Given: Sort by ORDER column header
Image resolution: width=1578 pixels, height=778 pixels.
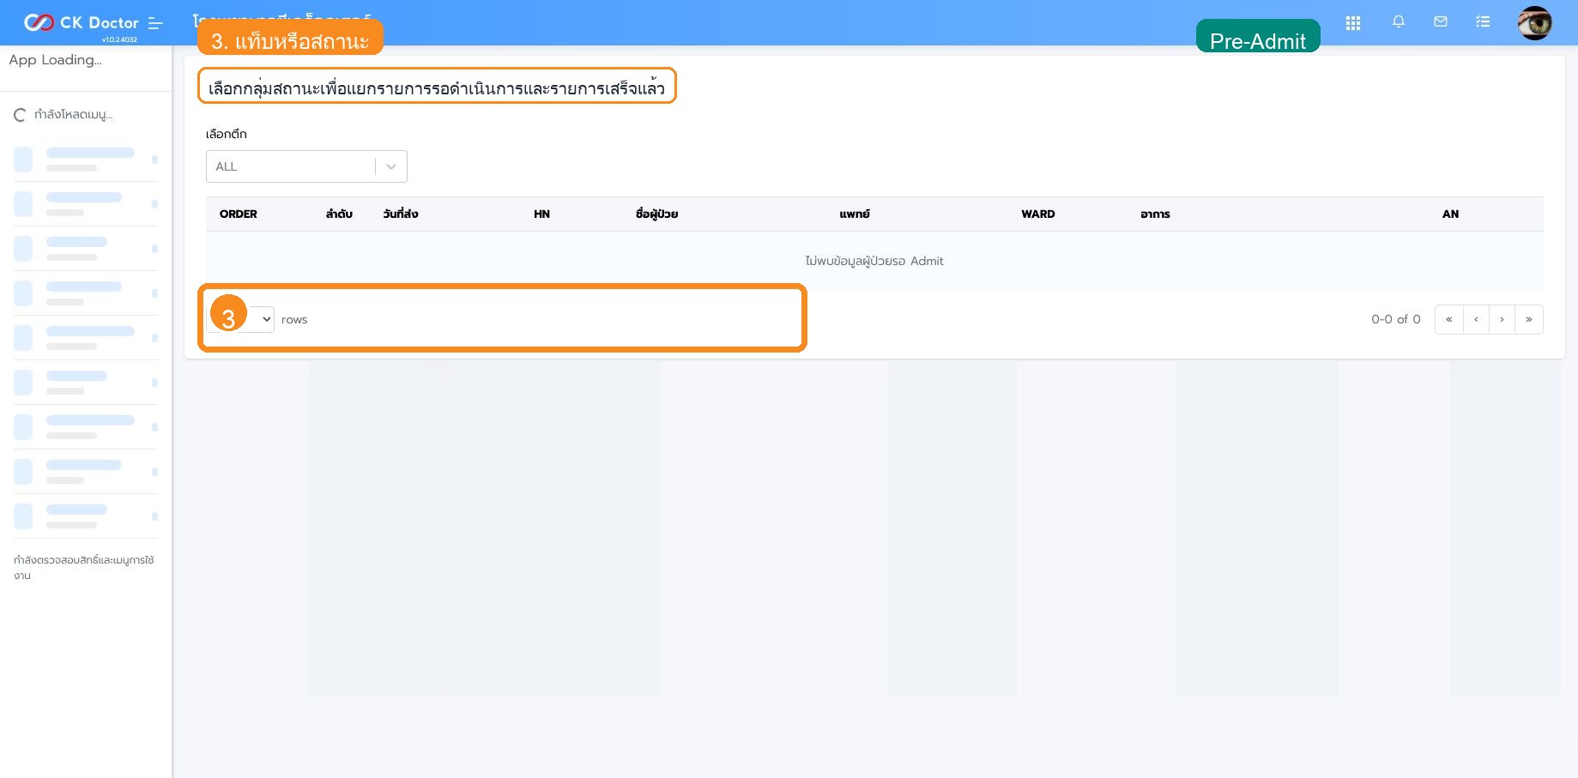Looking at the screenshot, I should coord(239,214).
